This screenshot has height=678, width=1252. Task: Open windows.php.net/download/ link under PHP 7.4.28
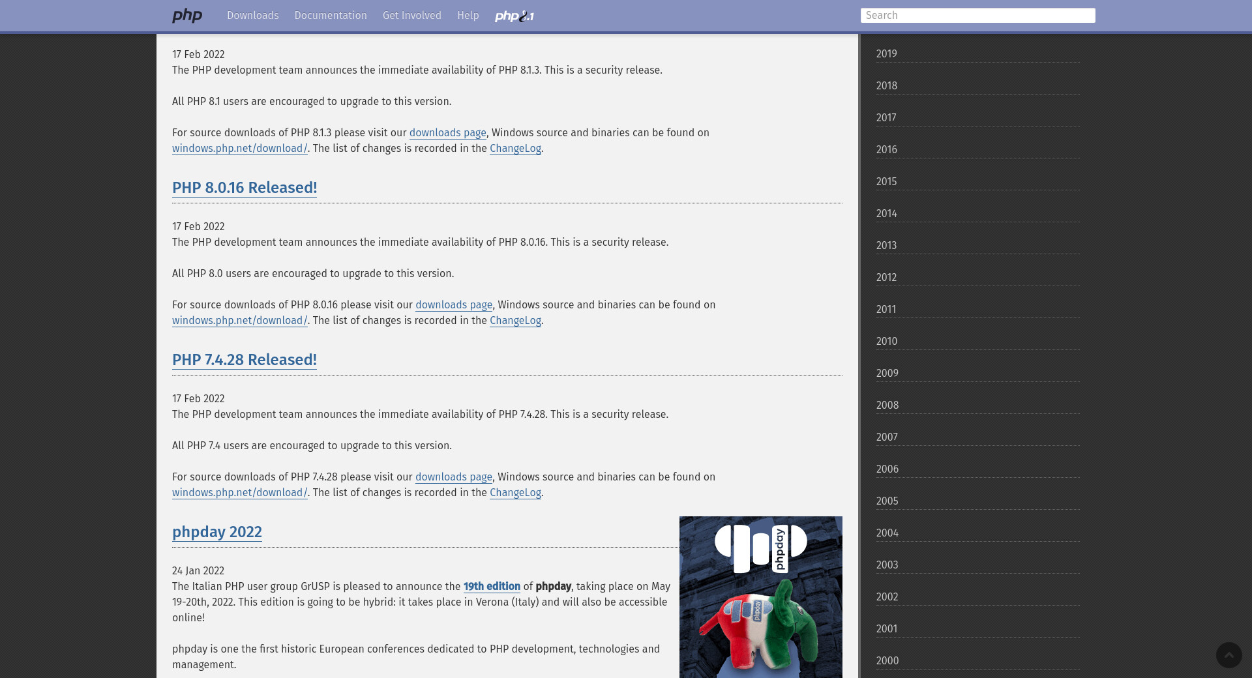tap(239, 493)
